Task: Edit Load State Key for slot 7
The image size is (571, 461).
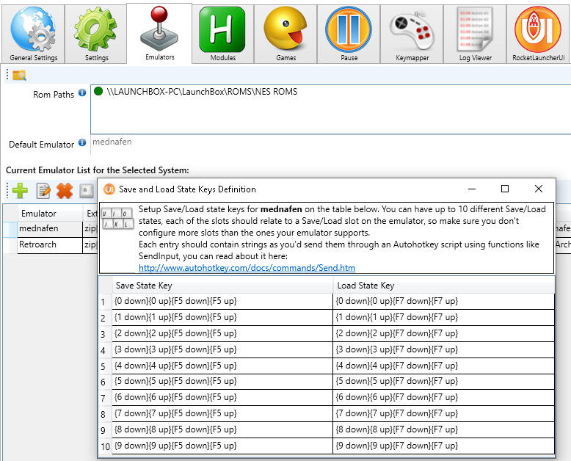Action: pos(444,398)
